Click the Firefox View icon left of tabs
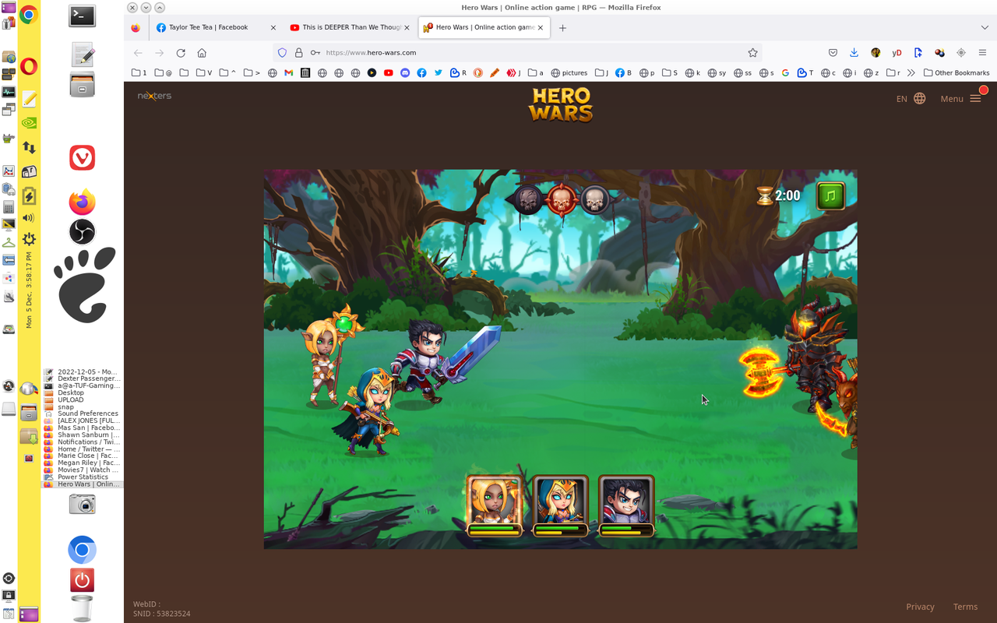This screenshot has width=997, height=623. (136, 28)
